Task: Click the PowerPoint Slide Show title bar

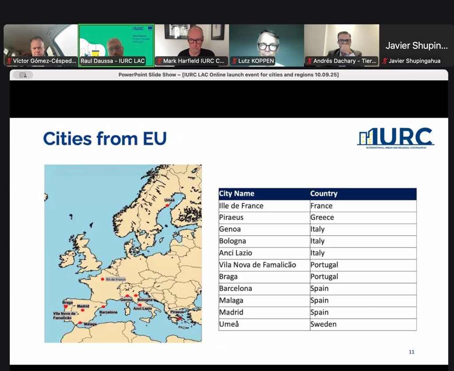Action: click(x=228, y=75)
